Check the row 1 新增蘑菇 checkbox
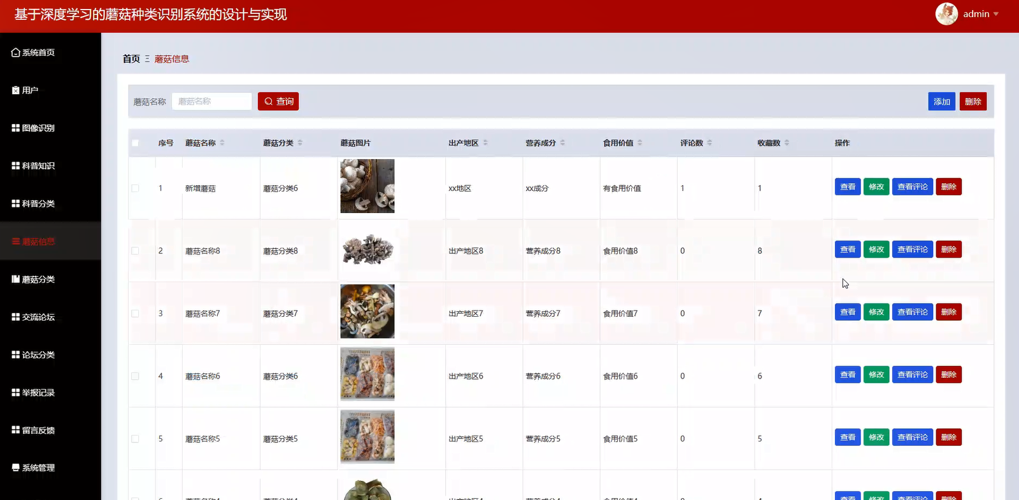This screenshot has width=1019, height=500. point(135,188)
